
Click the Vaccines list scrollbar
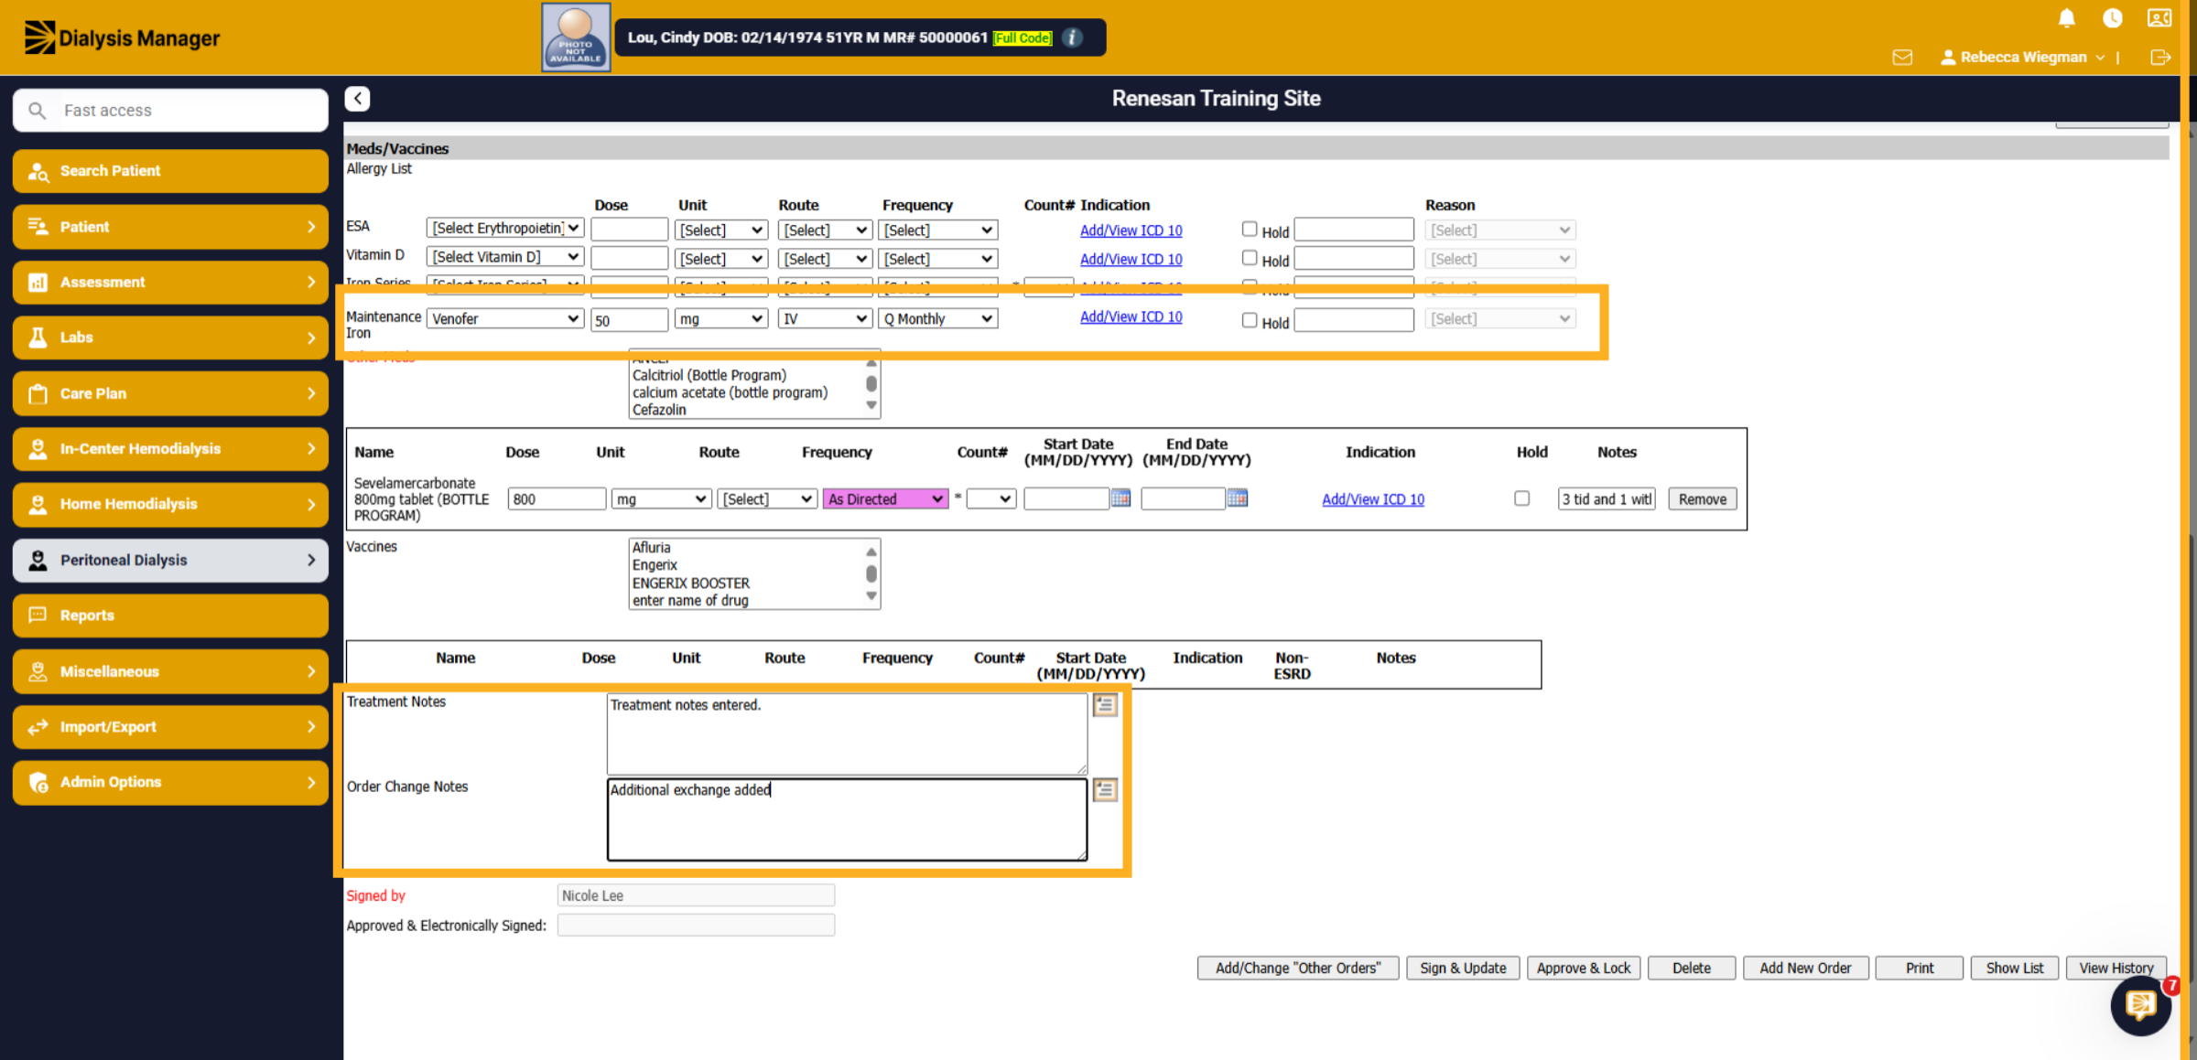[871, 573]
